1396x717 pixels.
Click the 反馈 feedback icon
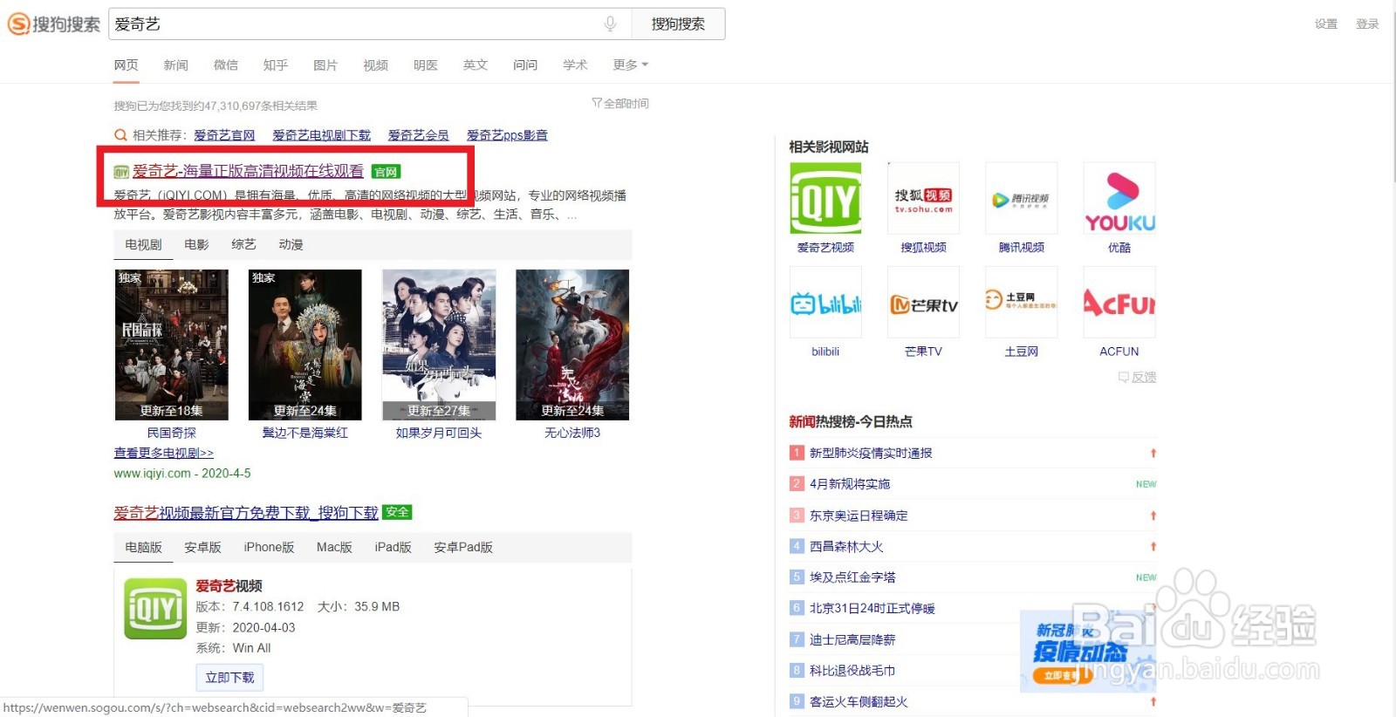click(x=1124, y=377)
